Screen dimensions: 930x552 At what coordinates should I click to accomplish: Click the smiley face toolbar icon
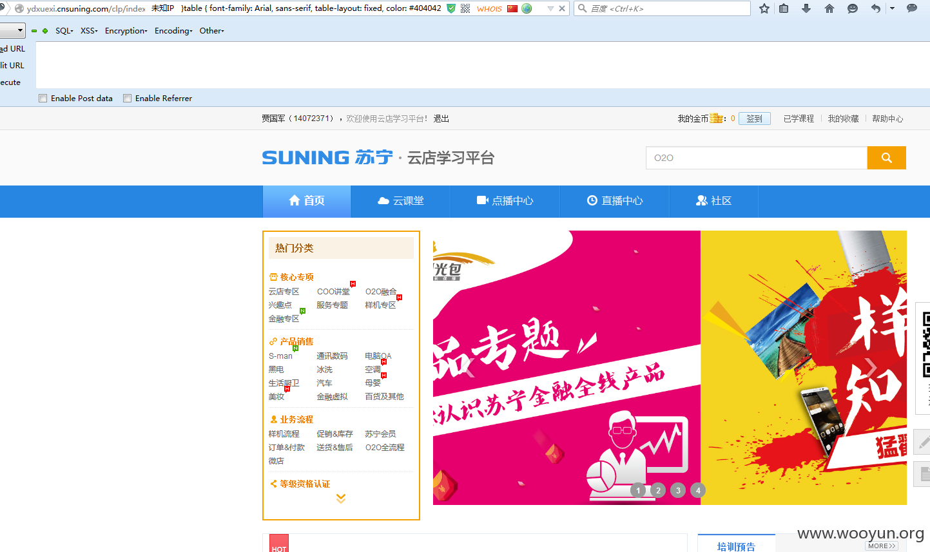click(853, 8)
